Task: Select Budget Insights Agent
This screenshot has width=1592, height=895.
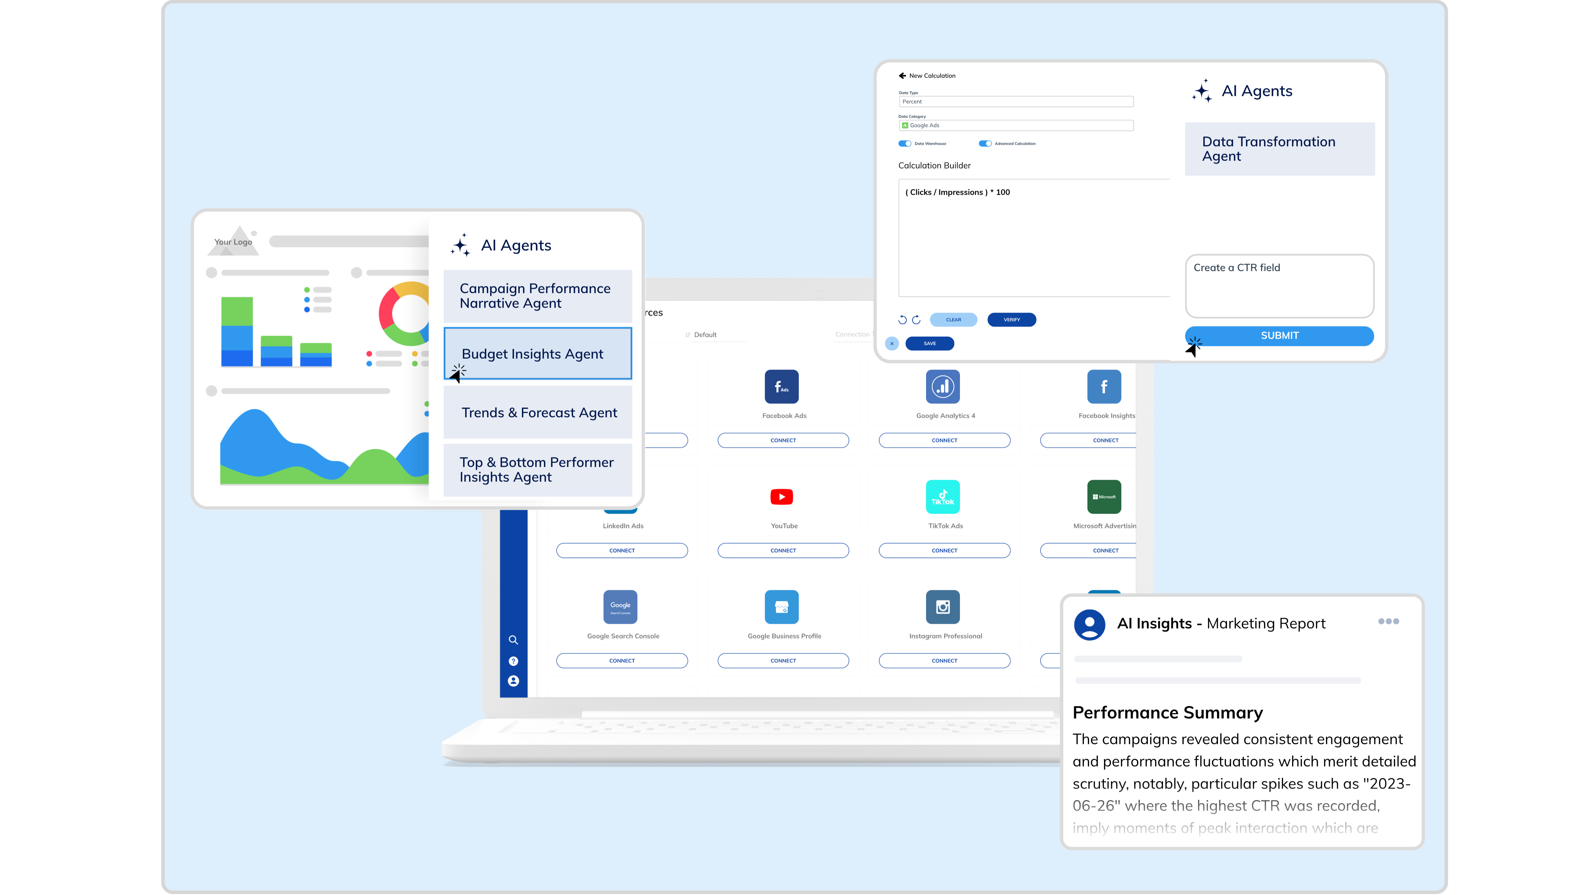Action: (x=538, y=354)
